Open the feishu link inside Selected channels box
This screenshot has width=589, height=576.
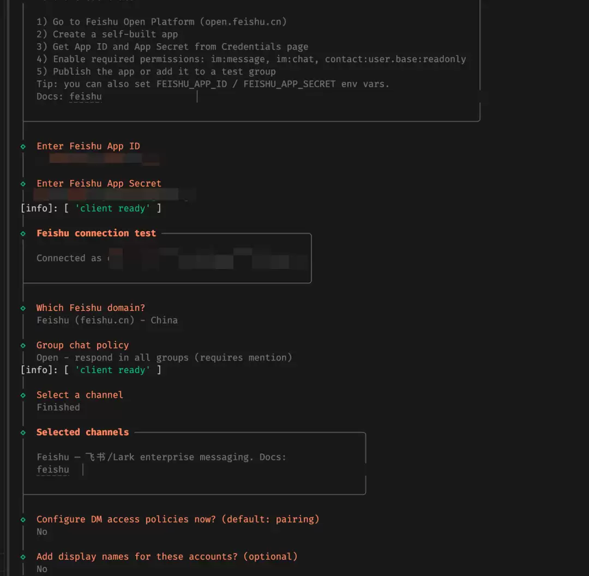coord(53,470)
